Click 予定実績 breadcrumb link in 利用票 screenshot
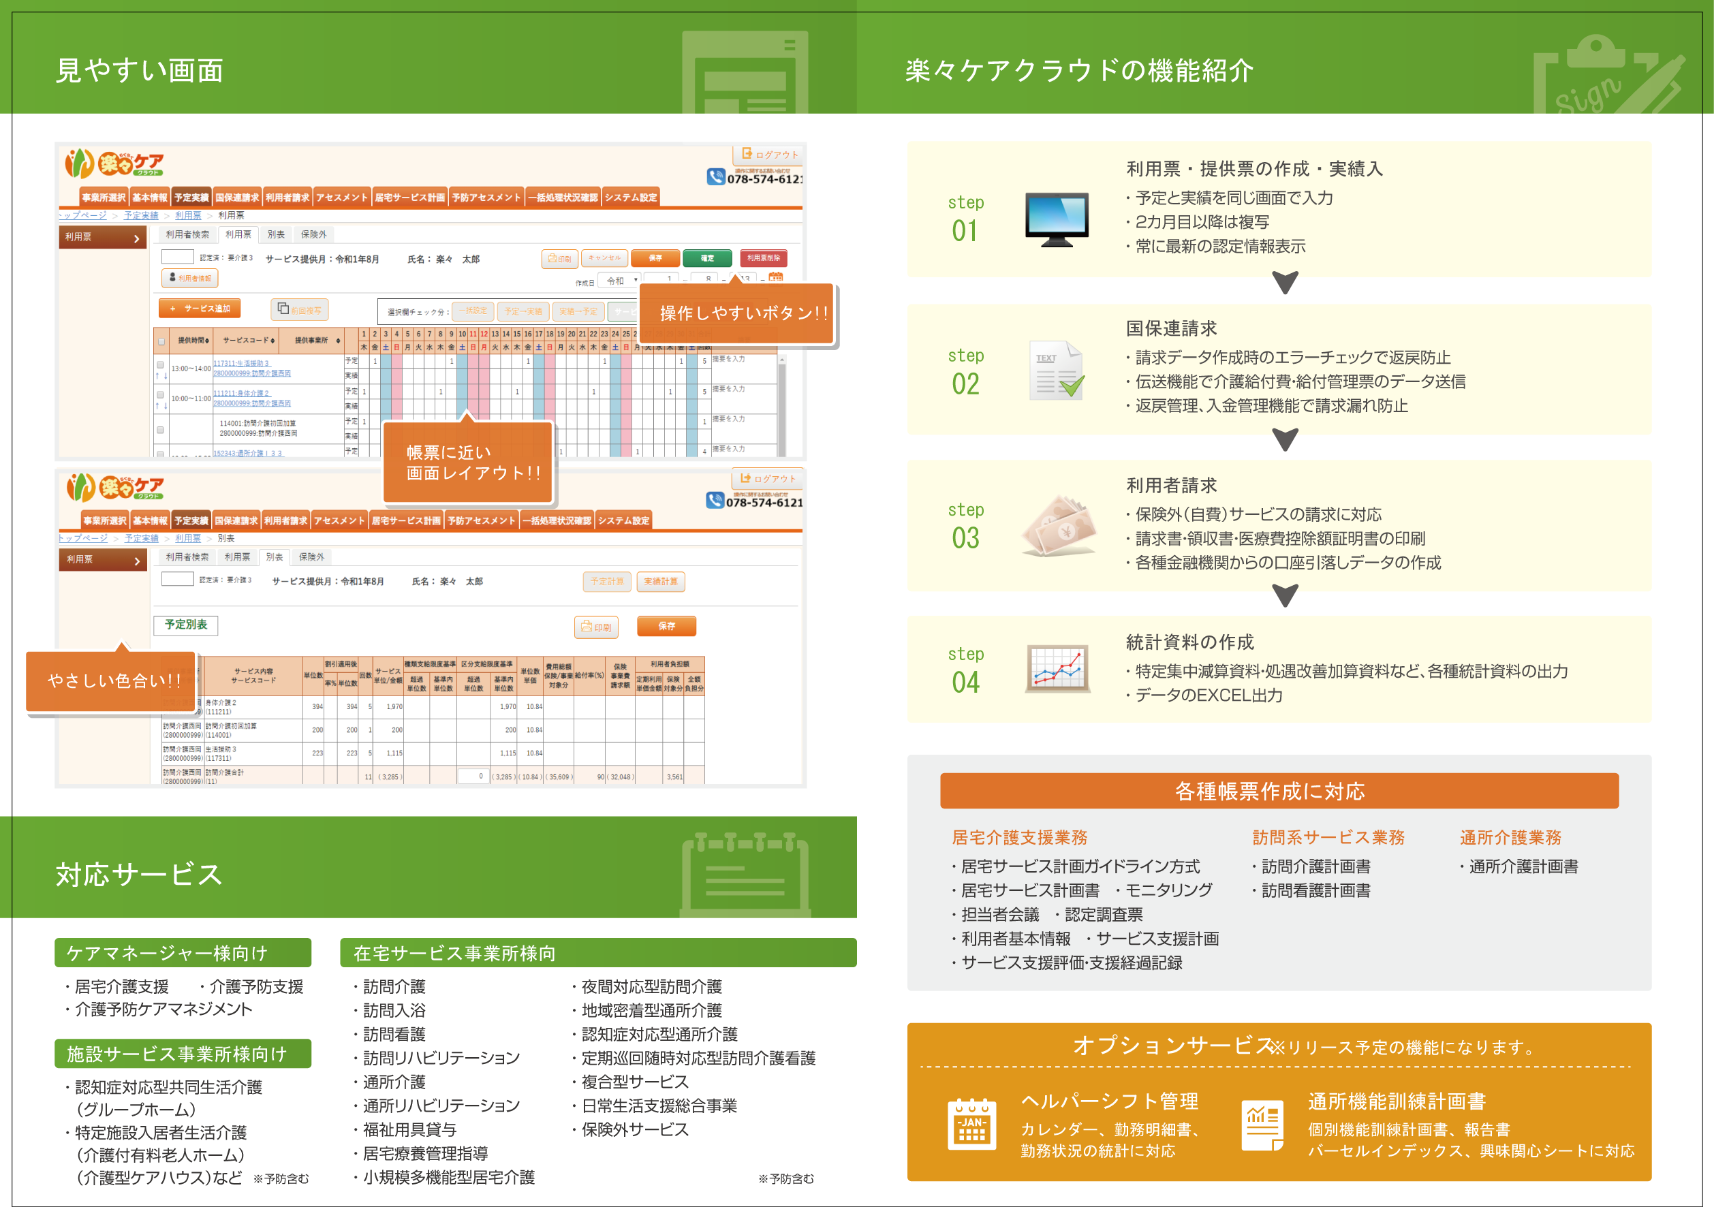The image size is (1714, 1207). pos(141,216)
